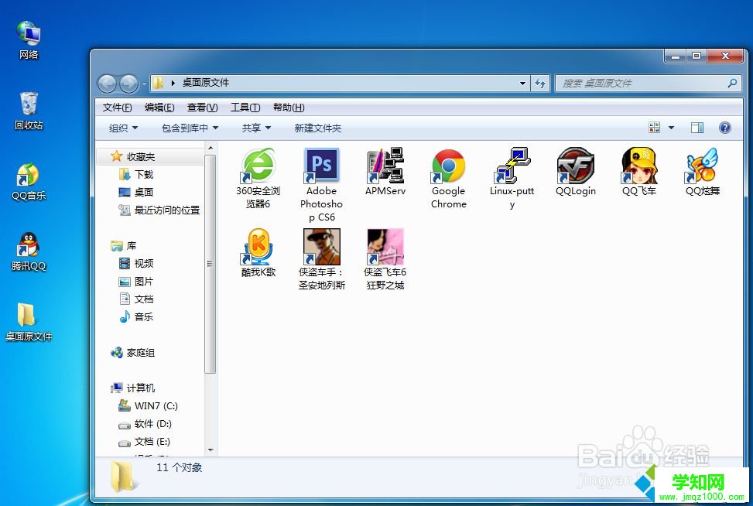Open 最近访问的位置 in navigation pane

[x=159, y=210]
